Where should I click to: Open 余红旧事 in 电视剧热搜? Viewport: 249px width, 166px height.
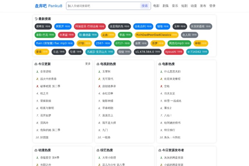[107, 93]
